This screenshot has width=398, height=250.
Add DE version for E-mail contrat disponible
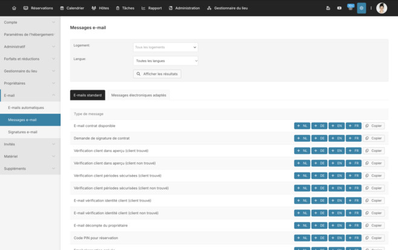click(x=319, y=126)
